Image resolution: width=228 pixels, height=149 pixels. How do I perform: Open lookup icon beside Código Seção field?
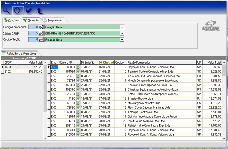(41, 40)
